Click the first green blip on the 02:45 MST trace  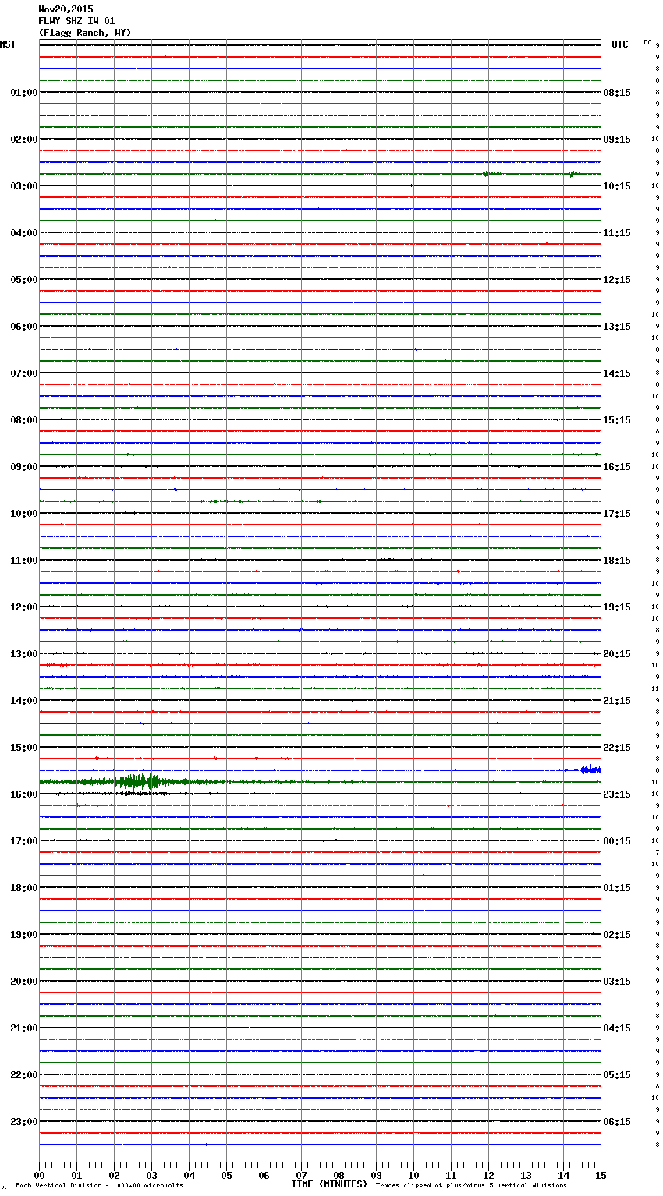487,174
